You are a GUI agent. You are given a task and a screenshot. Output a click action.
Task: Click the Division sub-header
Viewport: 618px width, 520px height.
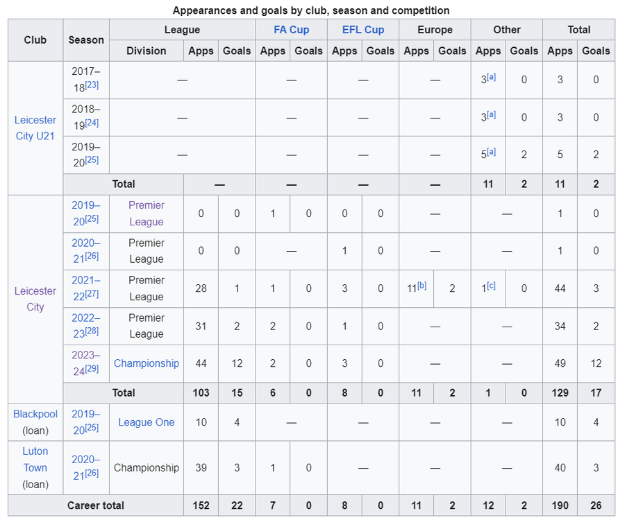click(x=147, y=51)
